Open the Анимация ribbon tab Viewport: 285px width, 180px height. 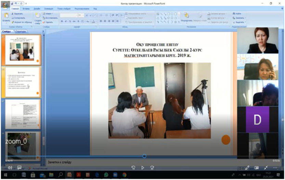[49, 9]
